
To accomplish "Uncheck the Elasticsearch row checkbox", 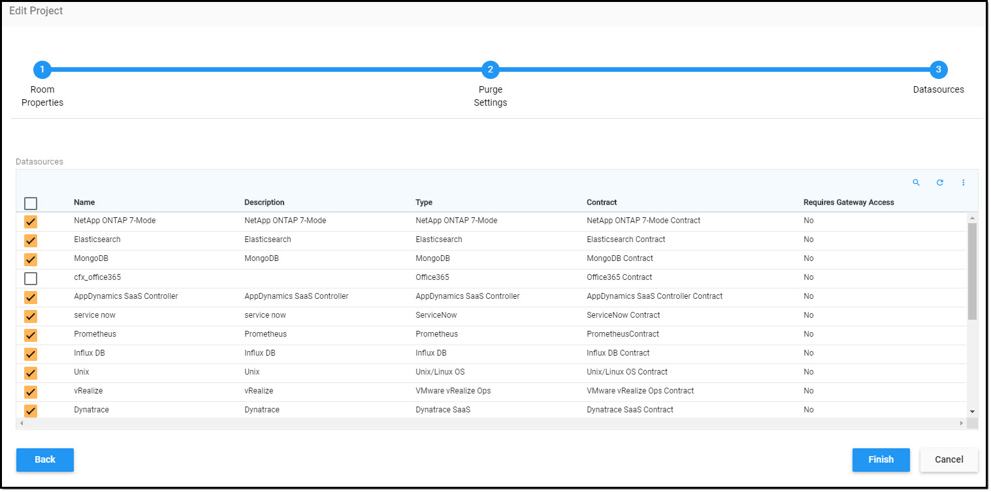I will [x=31, y=241].
